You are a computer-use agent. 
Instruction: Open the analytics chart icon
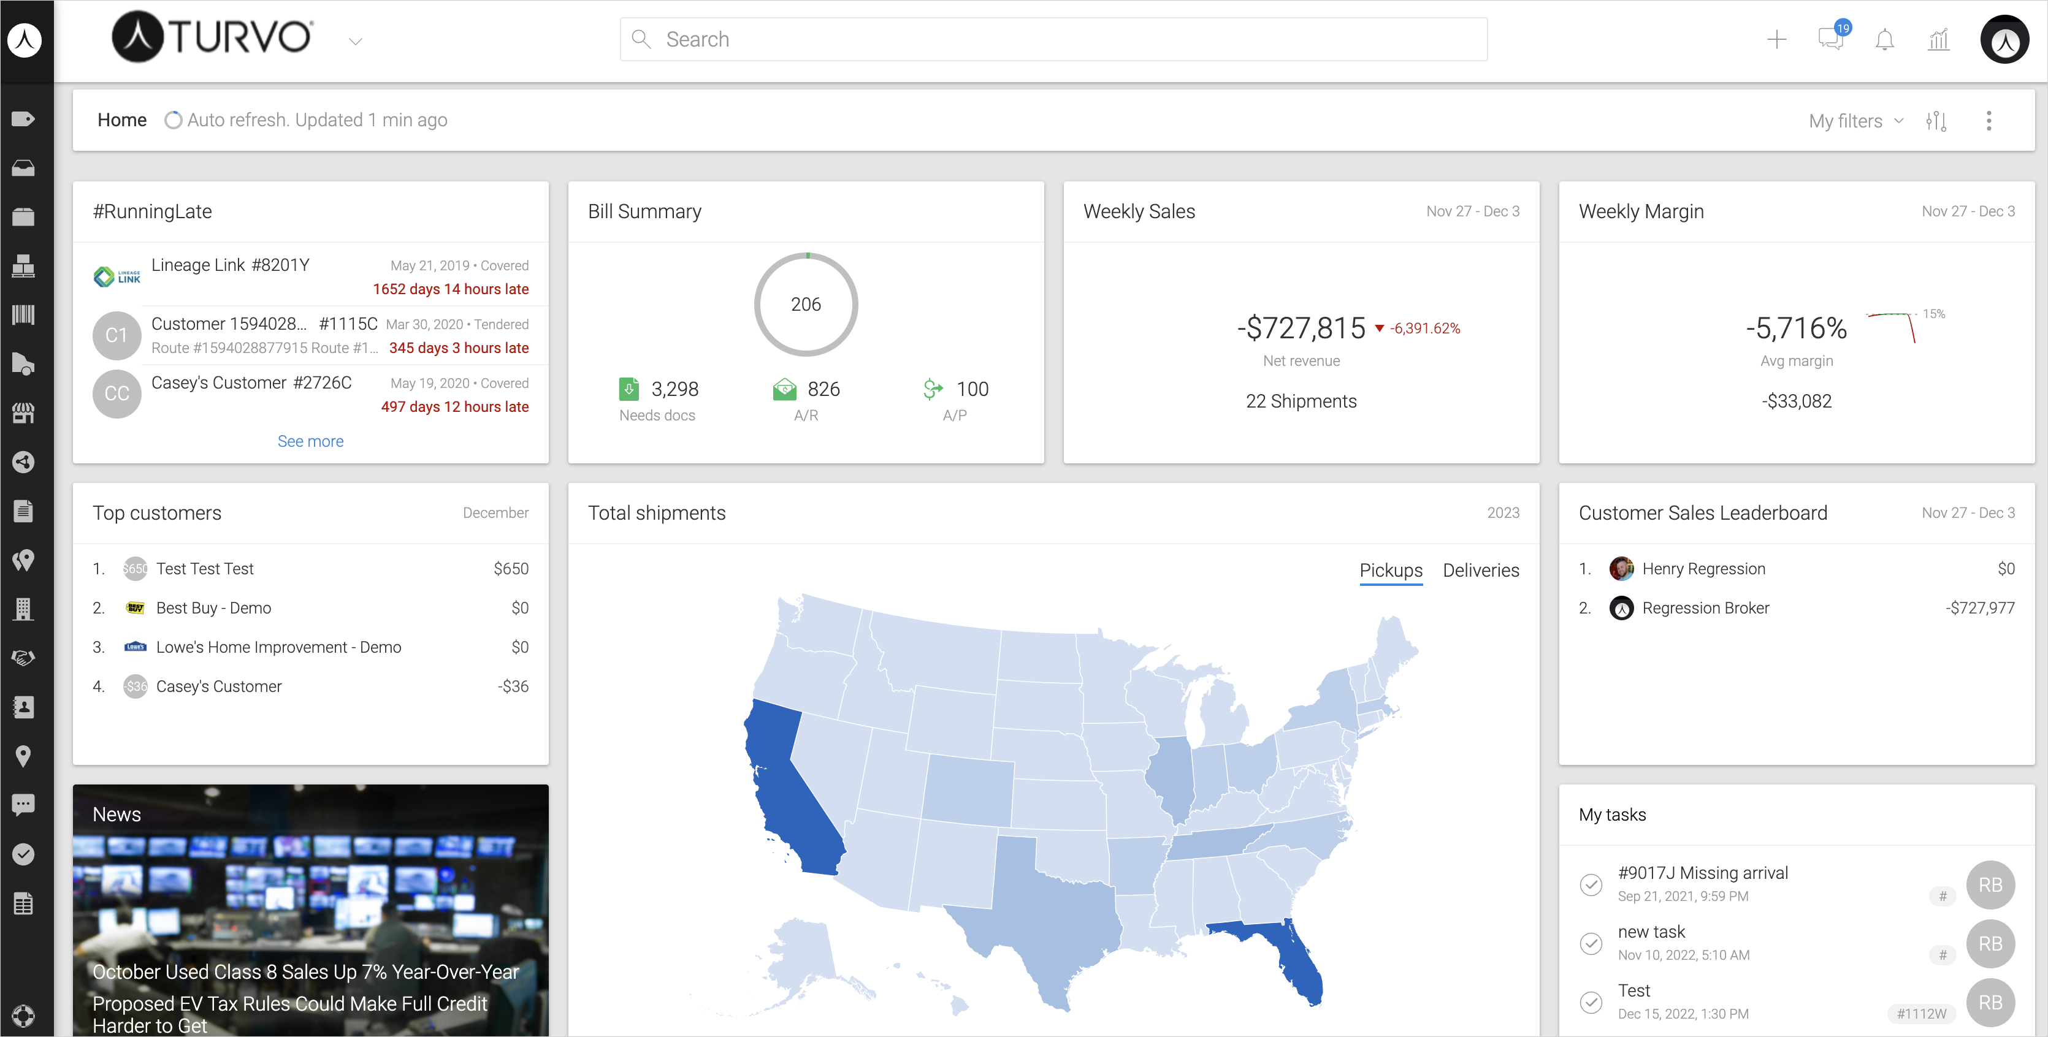point(1938,40)
